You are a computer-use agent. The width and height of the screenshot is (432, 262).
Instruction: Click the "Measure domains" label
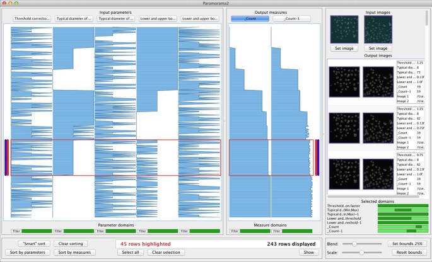pyautogui.click(x=271, y=225)
